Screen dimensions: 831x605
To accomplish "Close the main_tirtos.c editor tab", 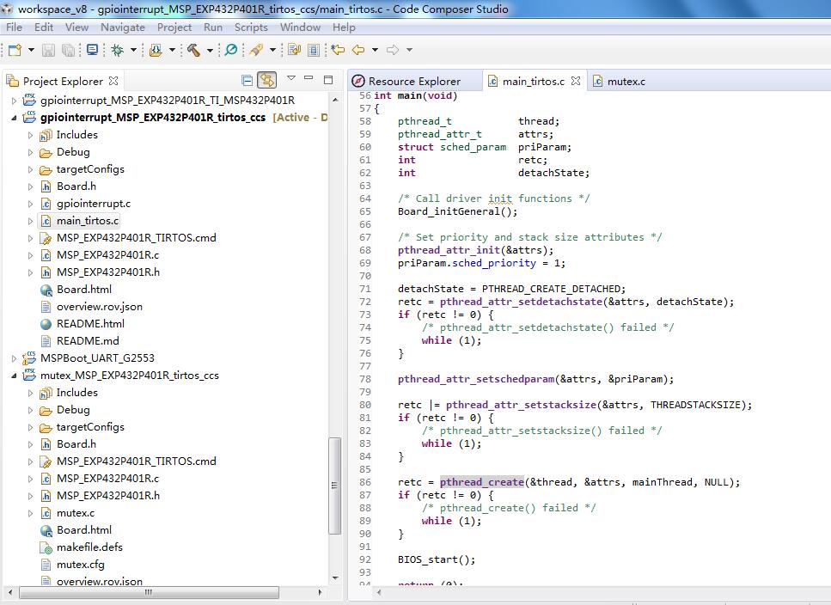I will (576, 81).
